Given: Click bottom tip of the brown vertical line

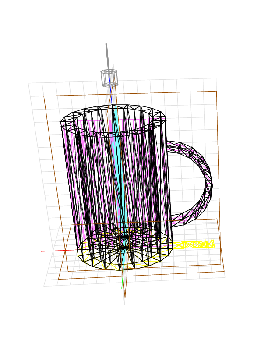Looking at the screenshot, I should pyautogui.click(x=125, y=298).
